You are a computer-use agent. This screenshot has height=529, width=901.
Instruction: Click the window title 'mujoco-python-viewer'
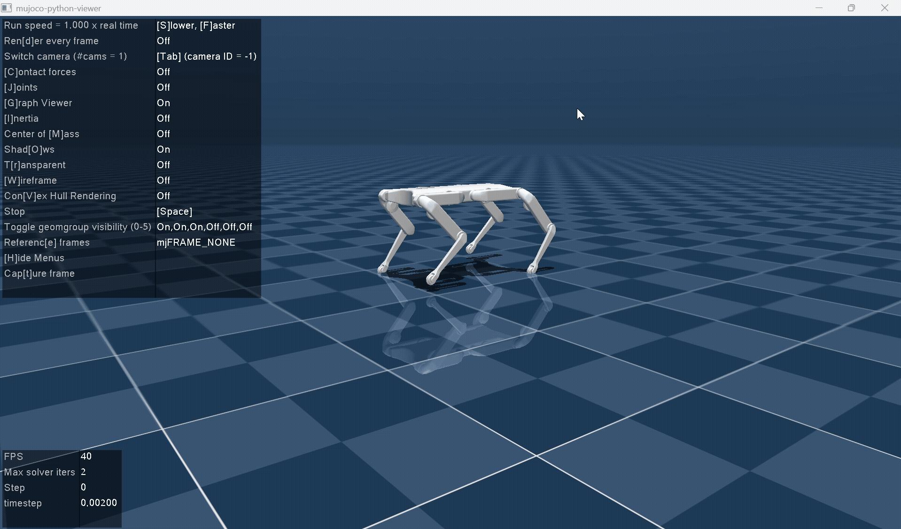pyautogui.click(x=58, y=8)
